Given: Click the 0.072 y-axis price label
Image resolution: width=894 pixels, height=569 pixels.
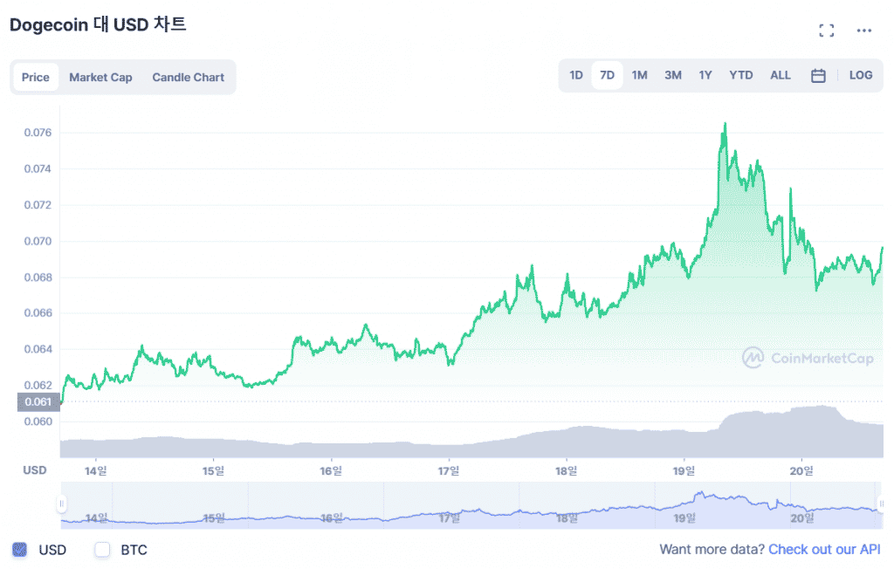Looking at the screenshot, I should click(38, 205).
